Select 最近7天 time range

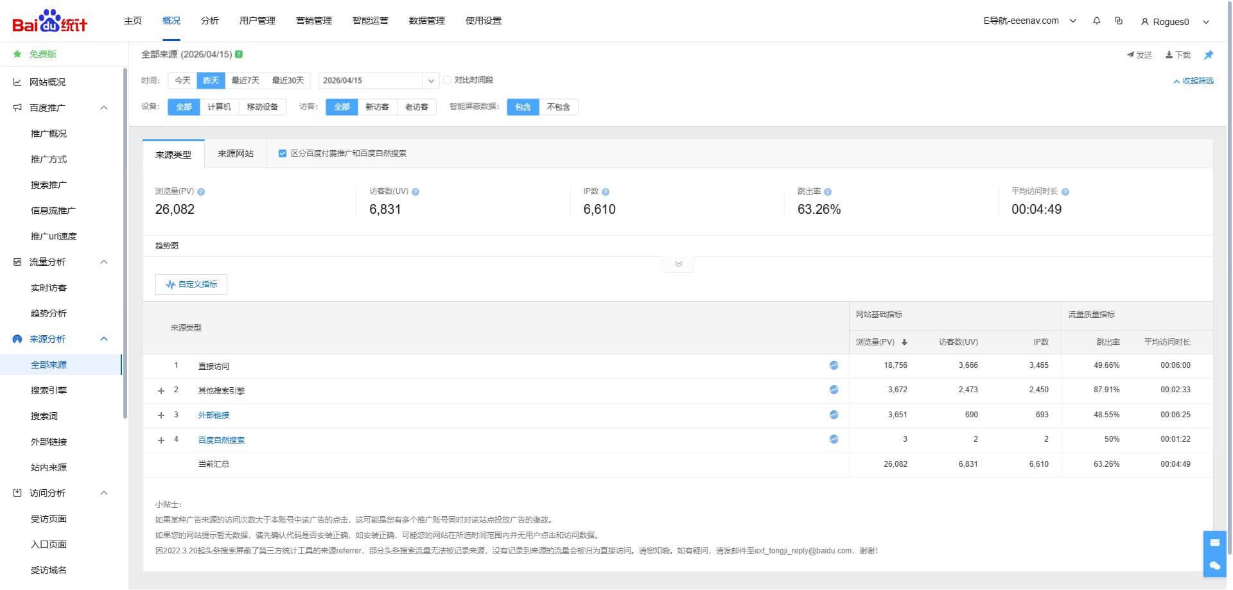(x=245, y=80)
